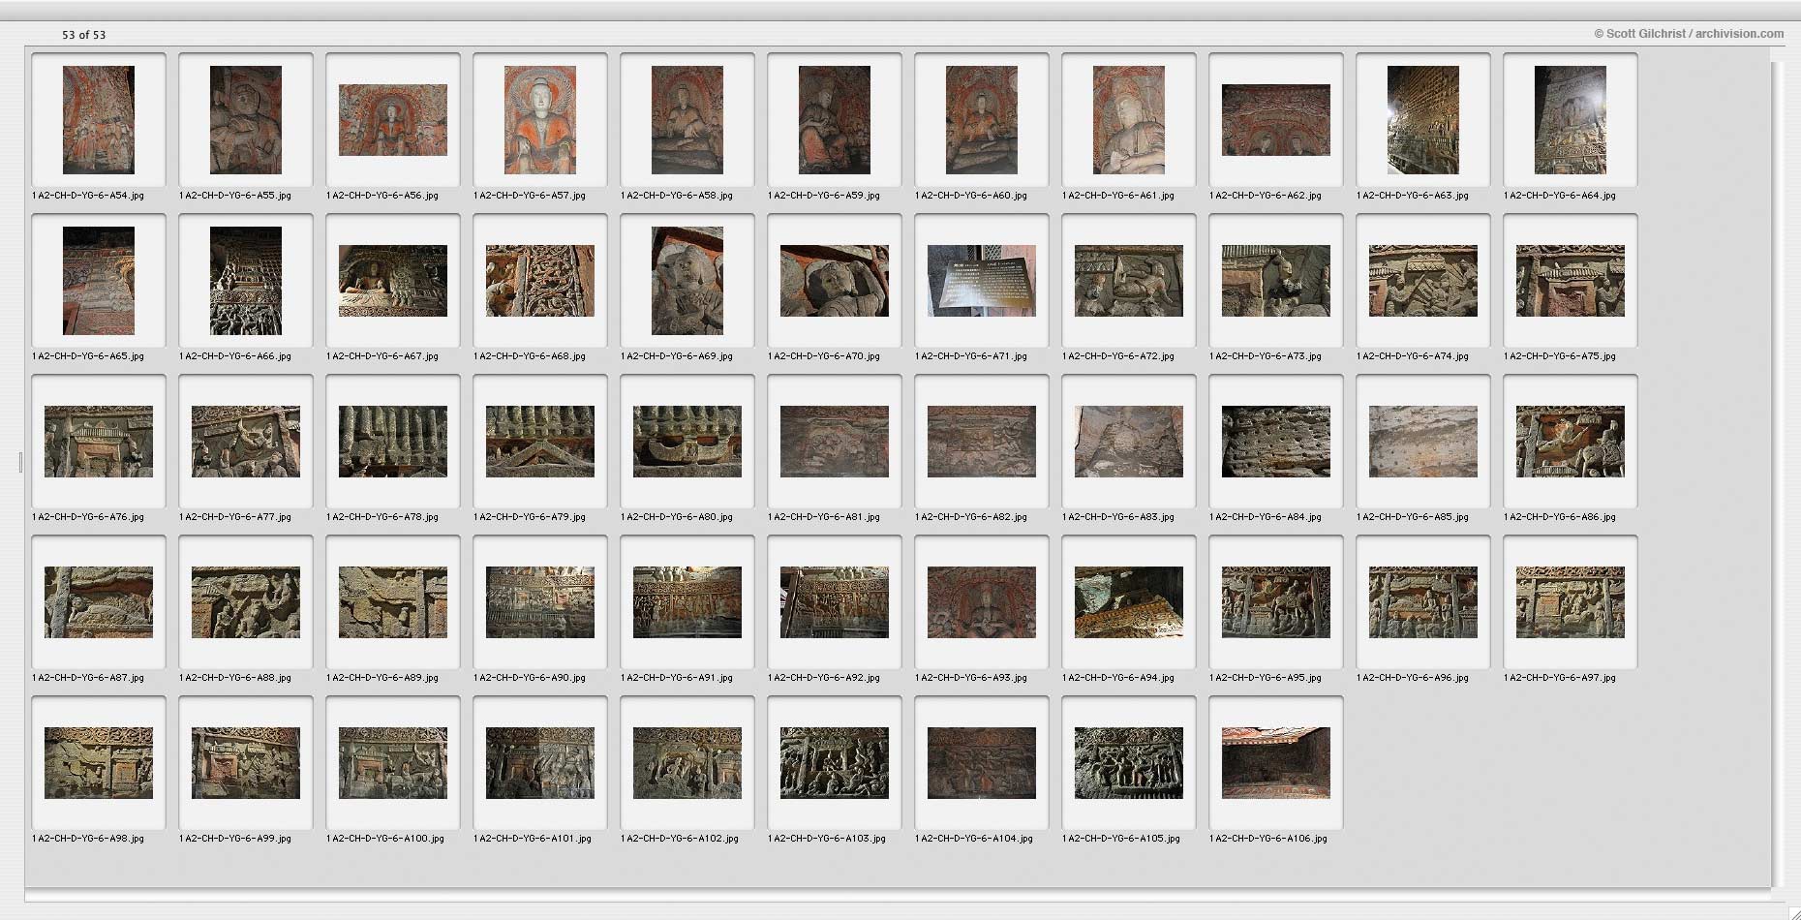Open thumbnail 1A2-CH-D-YG-6-A62.jpg
The image size is (1801, 920).
point(1276,120)
